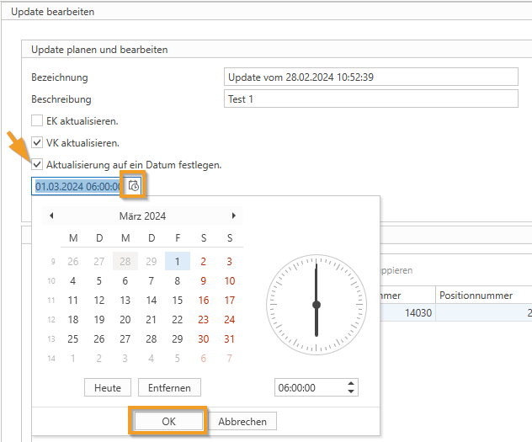Image resolution: width=532 pixels, height=442 pixels.
Task: Click the 06:00:00 time input field
Action: 309,387
